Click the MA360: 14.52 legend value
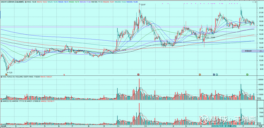Viewport: 264px width, 128px height. 120,2
